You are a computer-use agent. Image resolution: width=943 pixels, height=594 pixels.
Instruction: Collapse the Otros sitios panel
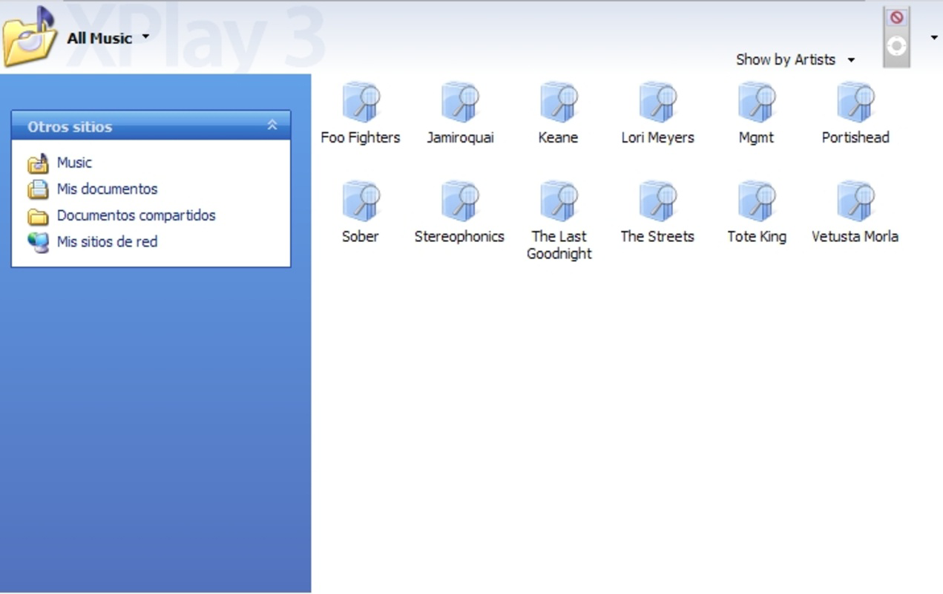tap(274, 126)
